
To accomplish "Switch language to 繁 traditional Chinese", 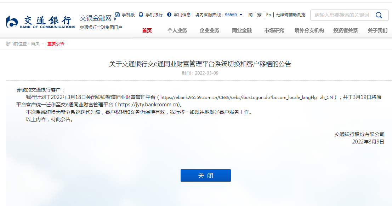I will (259, 15).
